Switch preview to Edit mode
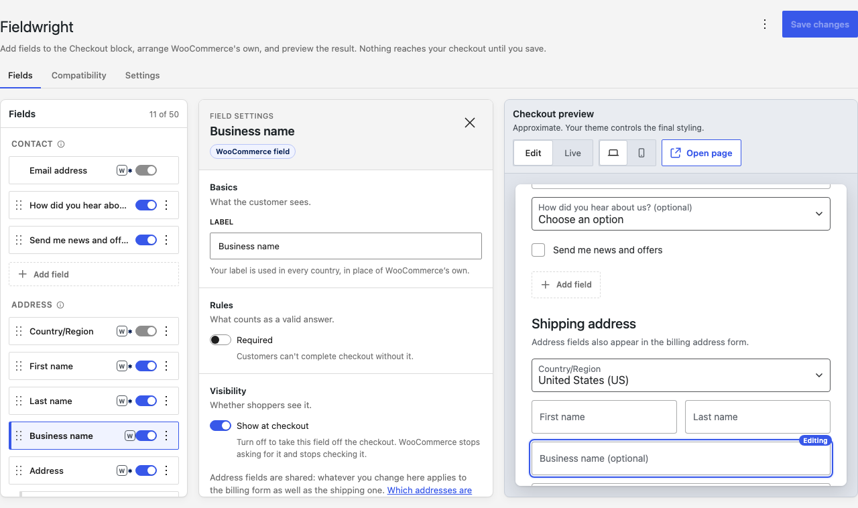The height and width of the screenshot is (508, 858). pyautogui.click(x=533, y=153)
